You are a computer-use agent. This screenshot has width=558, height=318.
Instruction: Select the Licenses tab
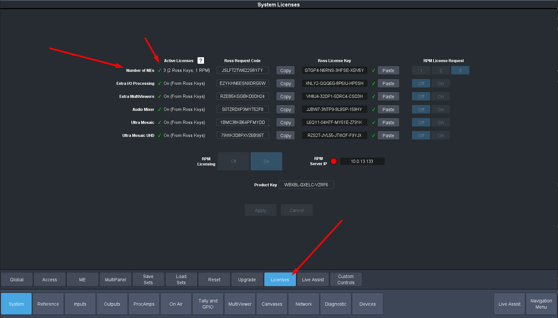(280, 279)
